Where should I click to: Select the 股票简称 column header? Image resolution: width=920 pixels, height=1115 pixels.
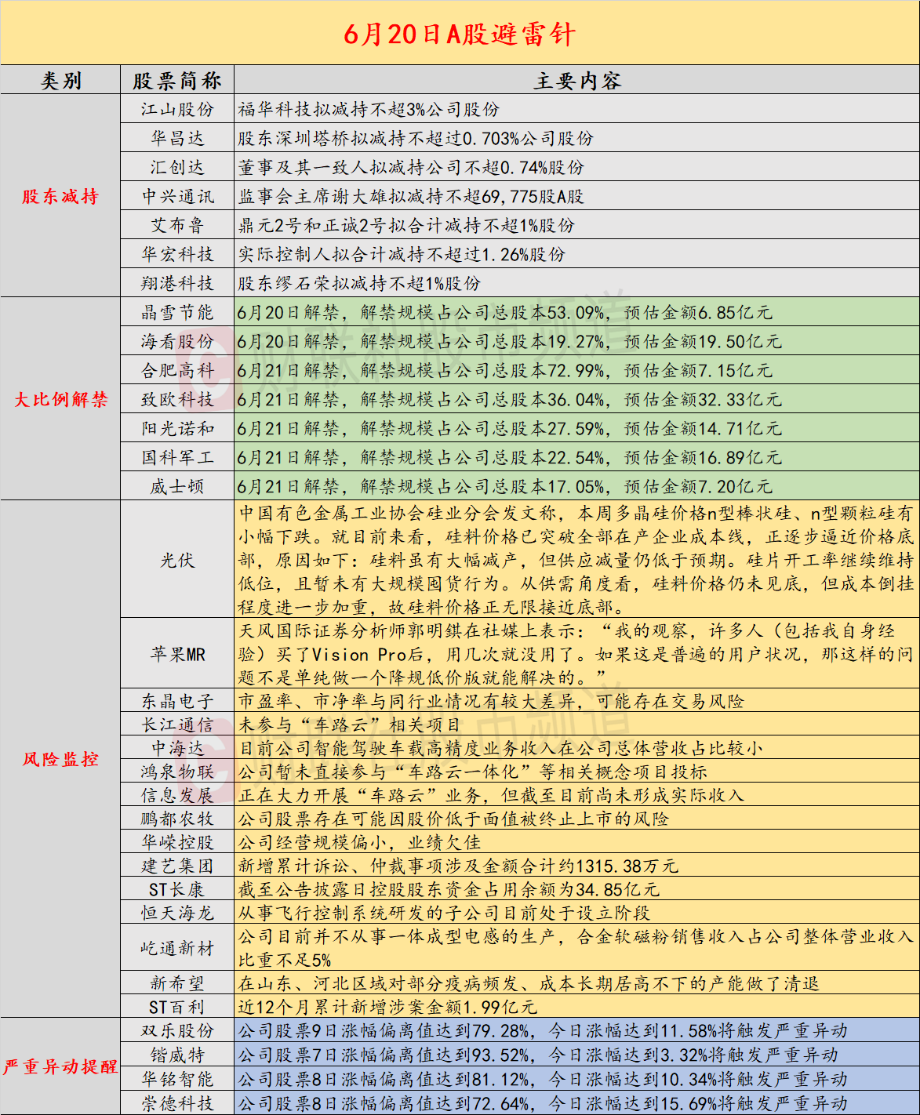pos(177,81)
